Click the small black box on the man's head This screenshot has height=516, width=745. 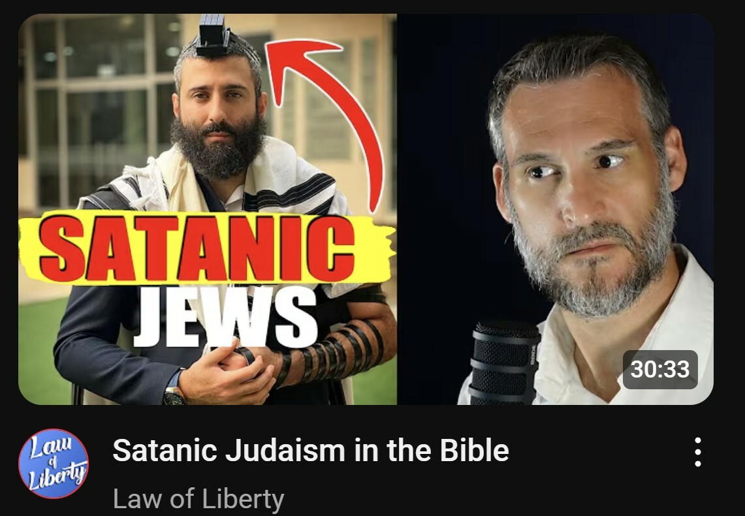(213, 35)
